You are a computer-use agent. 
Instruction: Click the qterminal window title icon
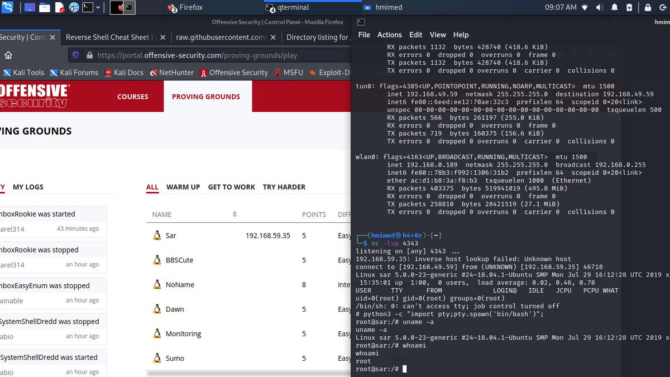(x=361, y=22)
